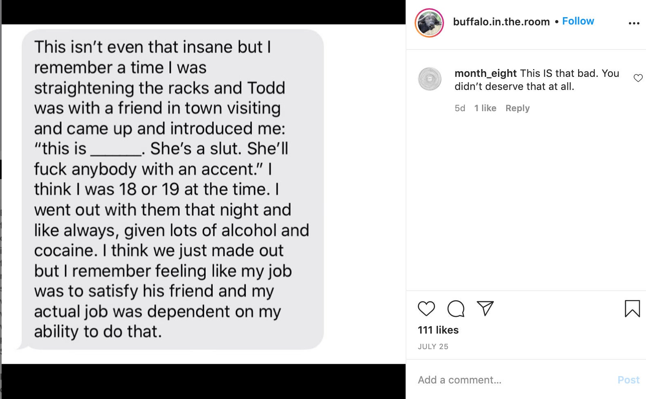
Task: Share post via paper plane icon
Action: tap(485, 309)
